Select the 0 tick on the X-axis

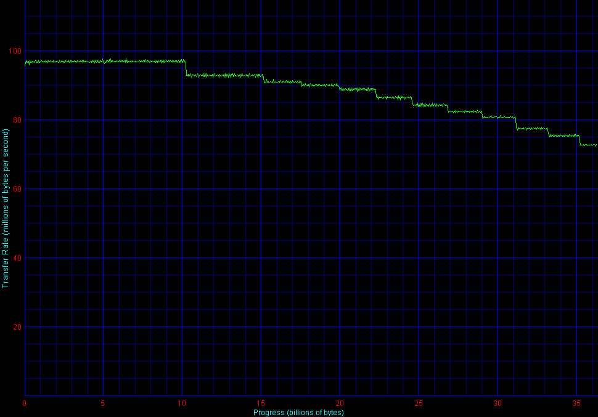[x=25, y=403]
